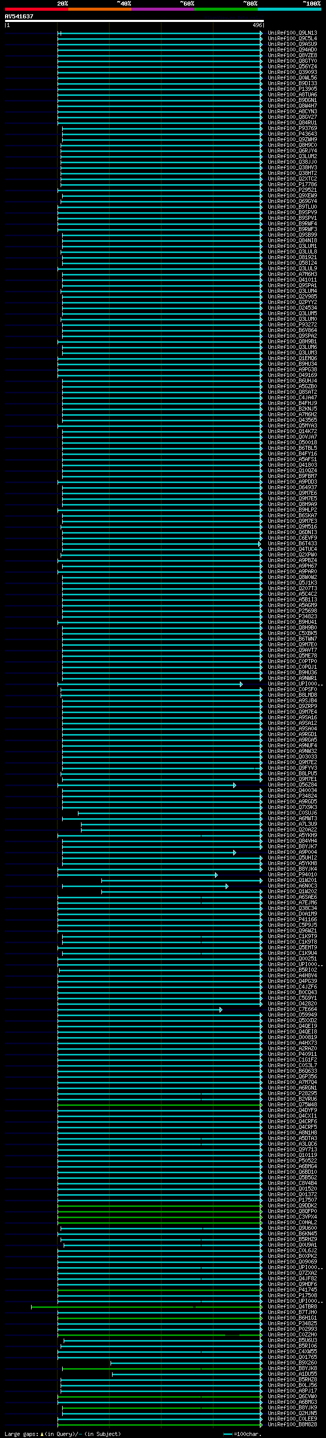The image size is (326, 1438).
Task: Select hit label UniRef100_P13905
Action: click(x=292, y=89)
